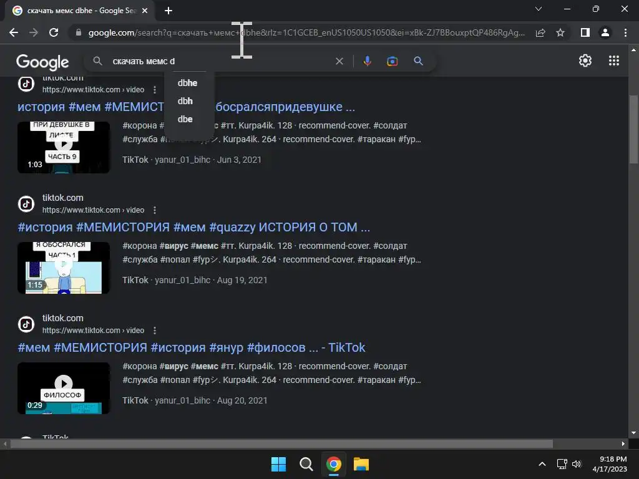Click the horizontal scrollbar thumb
Screen dimensions: 639x479
point(281,443)
